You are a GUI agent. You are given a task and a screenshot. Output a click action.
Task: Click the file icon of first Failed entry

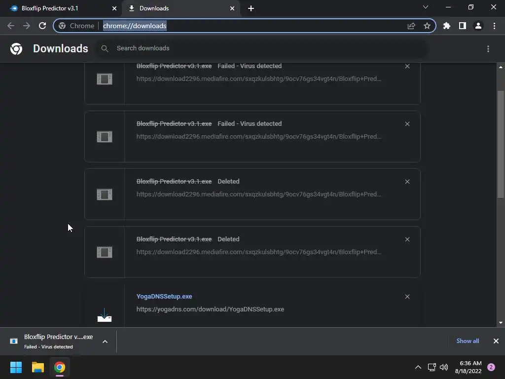[x=105, y=79]
